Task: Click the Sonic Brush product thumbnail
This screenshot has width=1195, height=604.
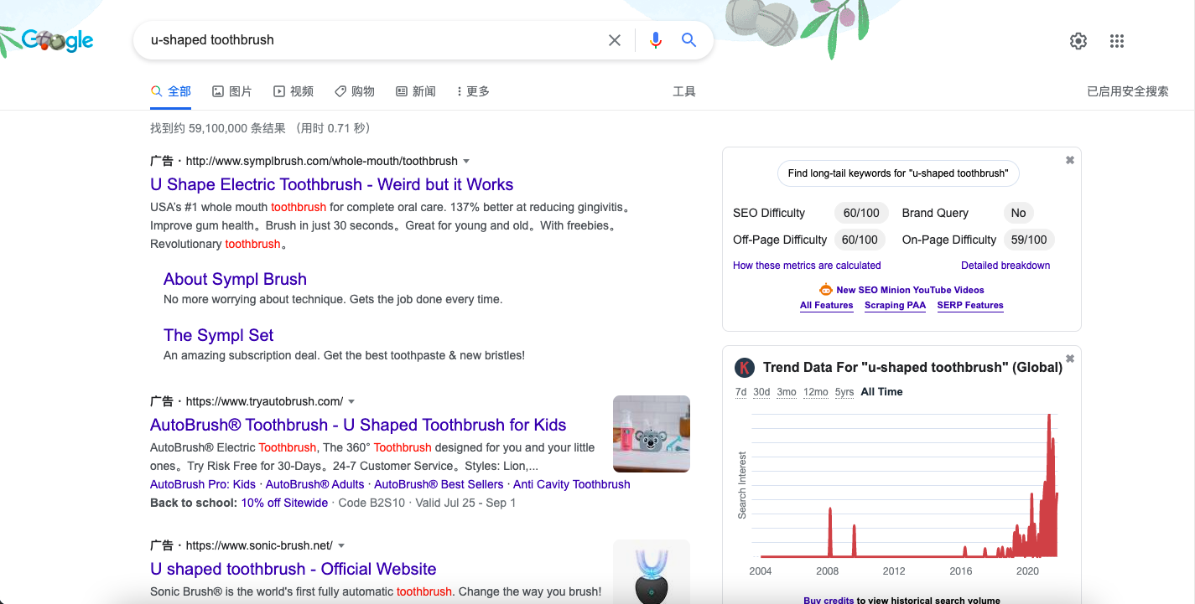Action: coord(652,571)
